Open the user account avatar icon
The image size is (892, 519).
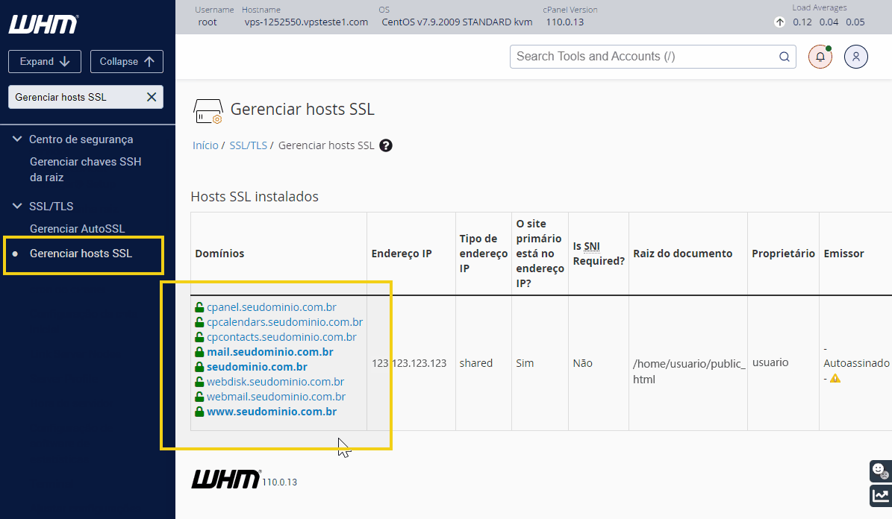[x=855, y=57]
